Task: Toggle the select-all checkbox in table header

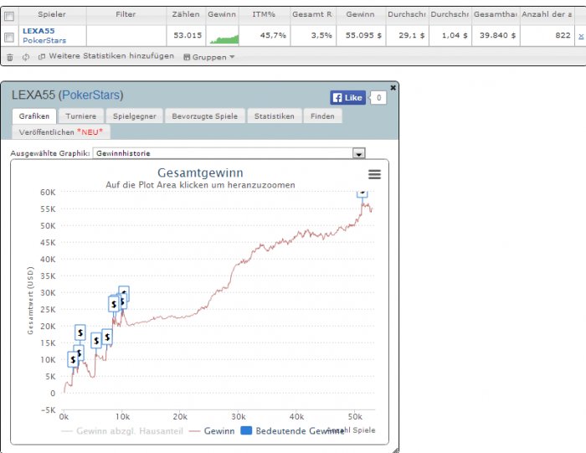Action: click(9, 16)
